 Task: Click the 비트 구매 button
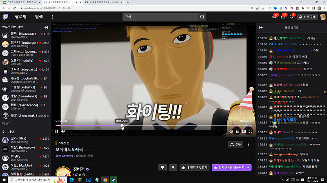pos(307,17)
